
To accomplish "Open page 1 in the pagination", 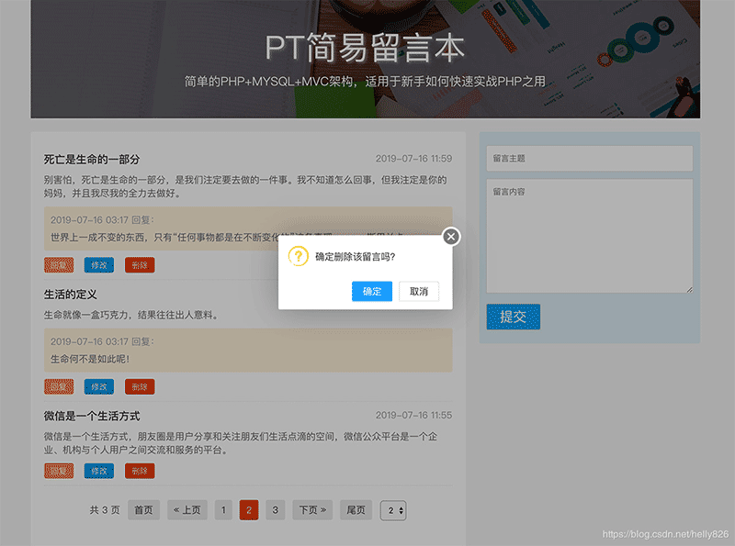I will 223,510.
